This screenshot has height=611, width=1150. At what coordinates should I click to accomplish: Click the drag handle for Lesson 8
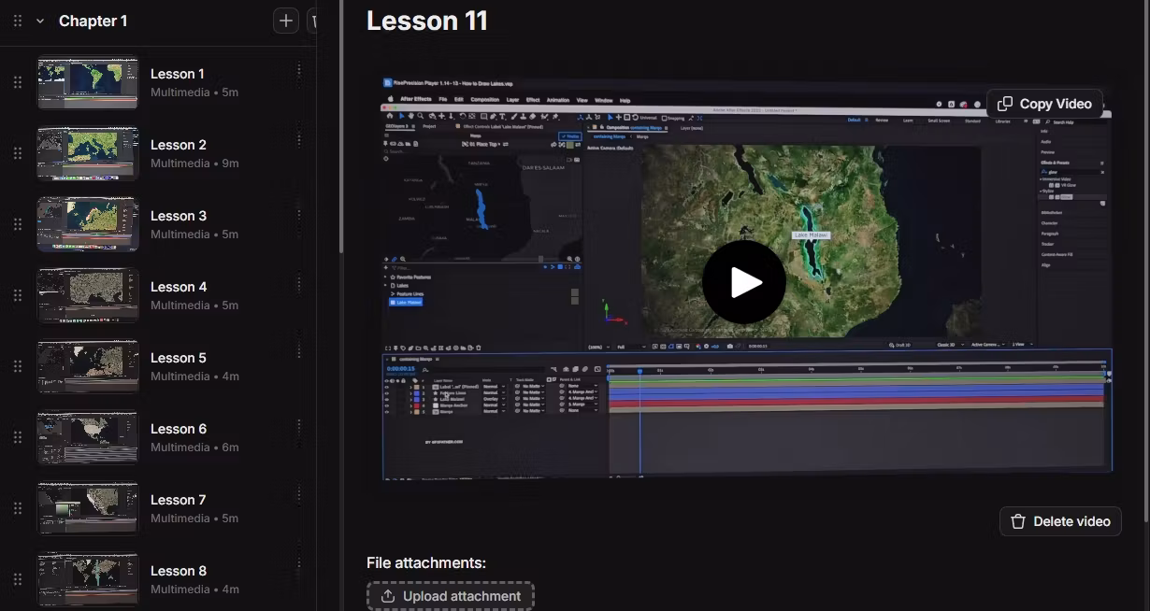(x=17, y=579)
